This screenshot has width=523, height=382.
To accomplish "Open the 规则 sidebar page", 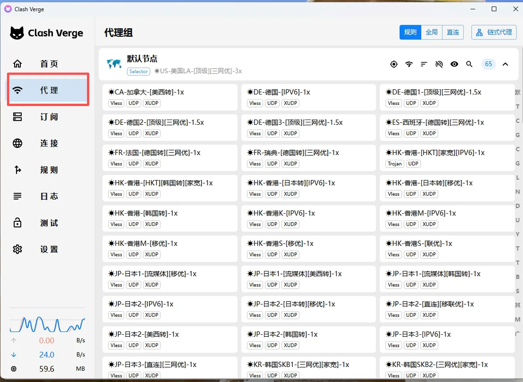I will coord(48,170).
